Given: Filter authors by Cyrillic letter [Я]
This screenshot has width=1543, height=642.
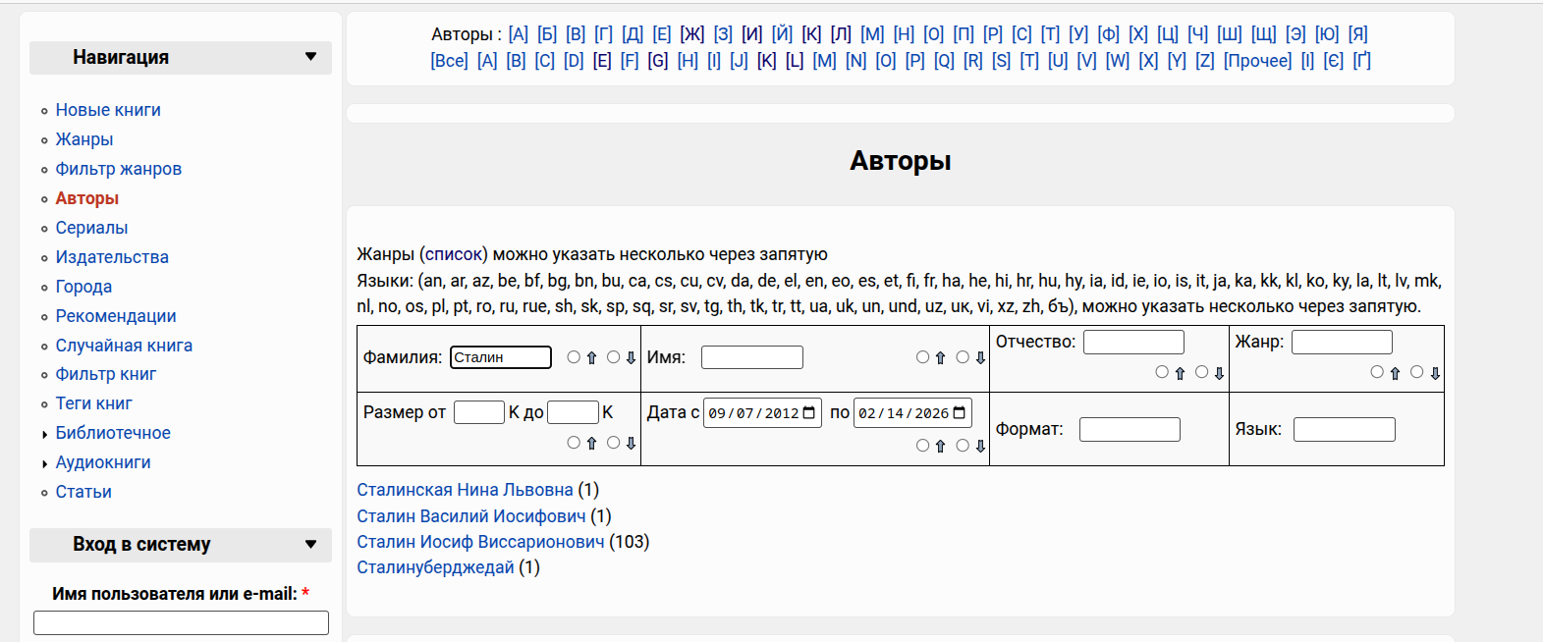Looking at the screenshot, I should 1357,34.
